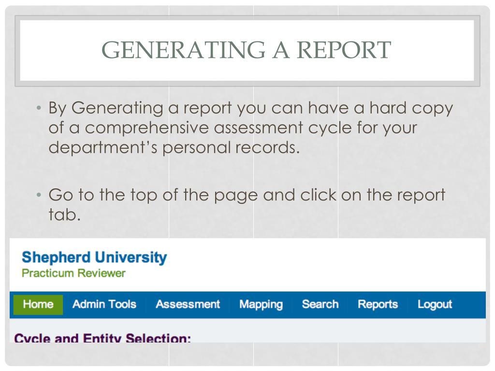Select the Cycle and Entity Selection heading
Image resolution: width=495 pixels, height=371 pixels.
tap(102, 338)
